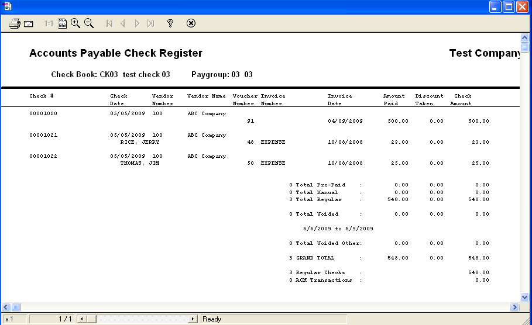Set zoom to 1:1 actual size
The image size is (532, 325).
[x=49, y=23]
